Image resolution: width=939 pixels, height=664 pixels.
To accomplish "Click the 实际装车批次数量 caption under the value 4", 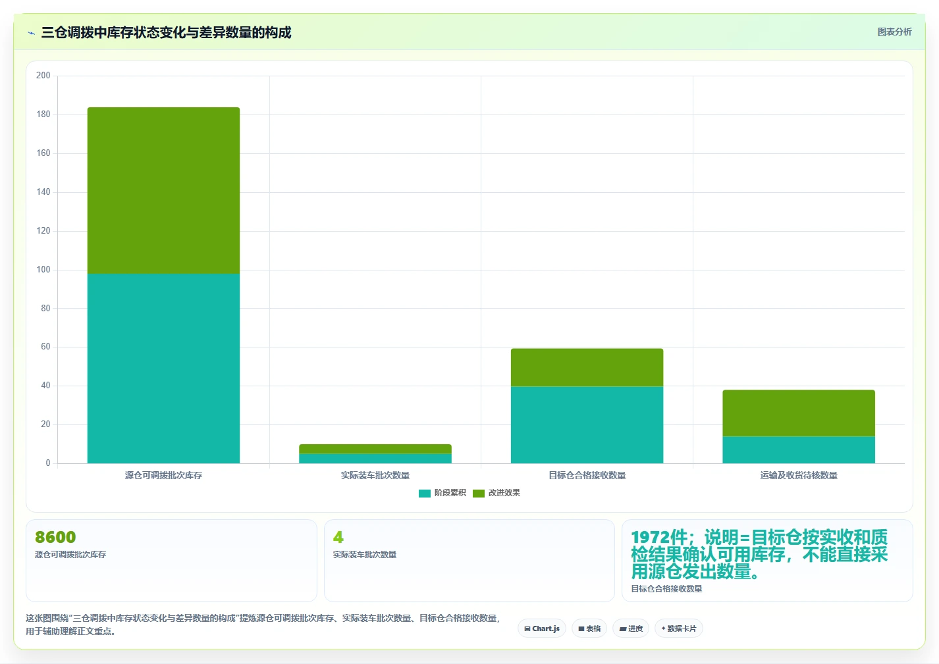I will pyautogui.click(x=365, y=555).
